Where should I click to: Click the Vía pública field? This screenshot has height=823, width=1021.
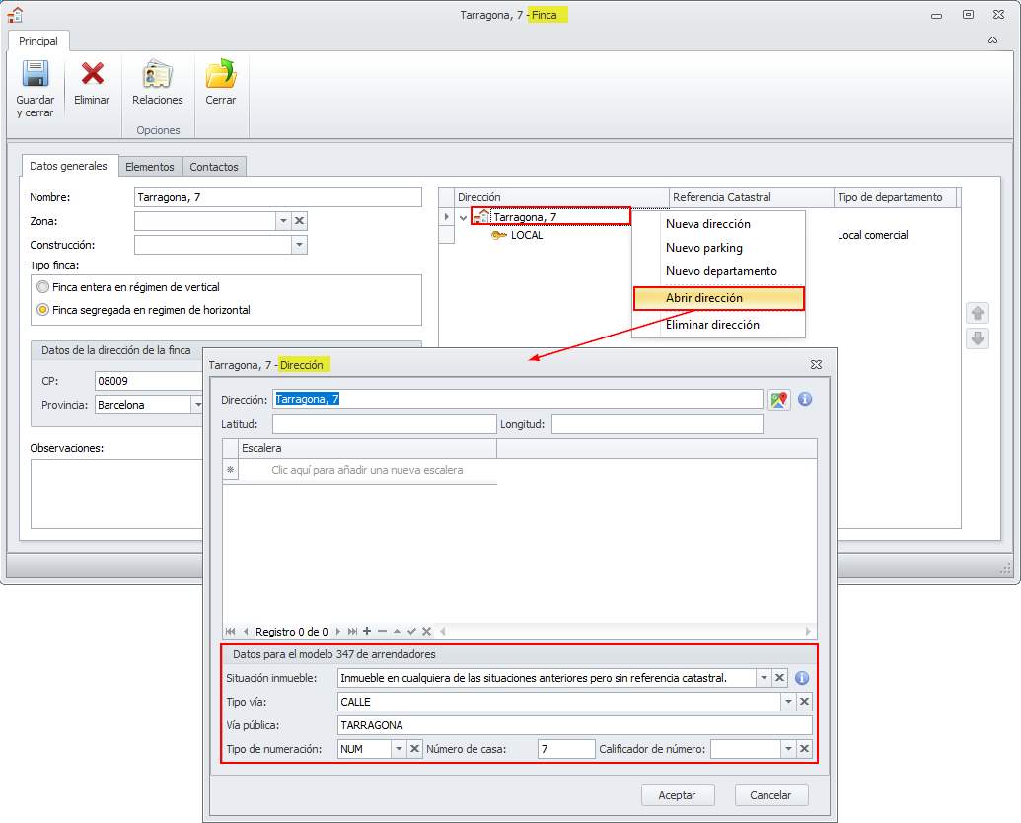(575, 725)
